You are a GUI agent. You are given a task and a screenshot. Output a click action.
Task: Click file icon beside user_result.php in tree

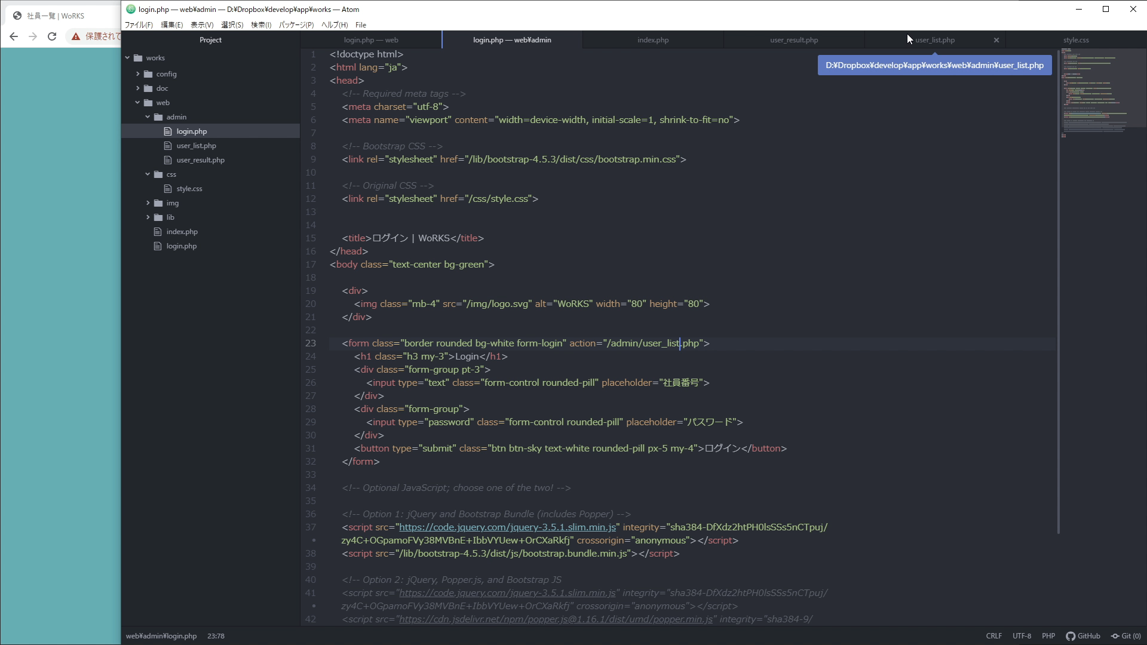tap(168, 160)
